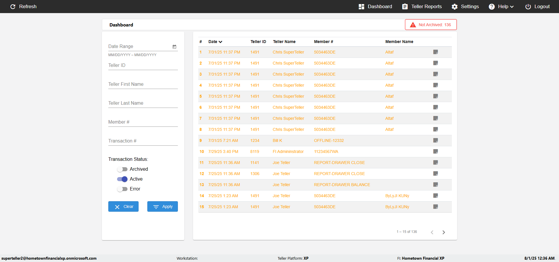Image resolution: width=559 pixels, height=262 pixels.
Task: Enable the Error status toggle
Action: (122, 189)
